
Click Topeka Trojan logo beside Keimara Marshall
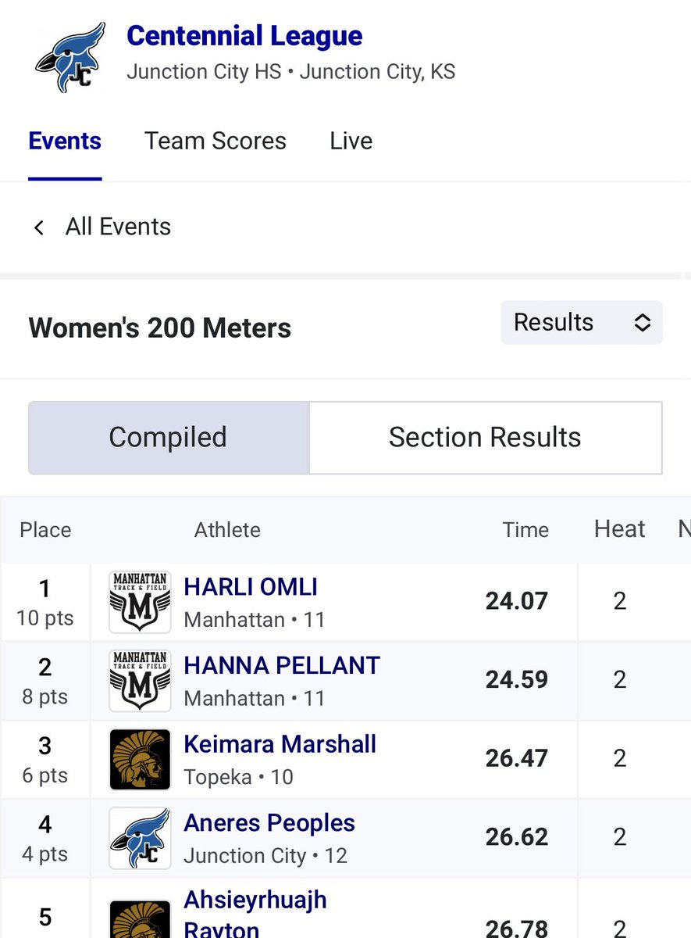[x=140, y=759]
